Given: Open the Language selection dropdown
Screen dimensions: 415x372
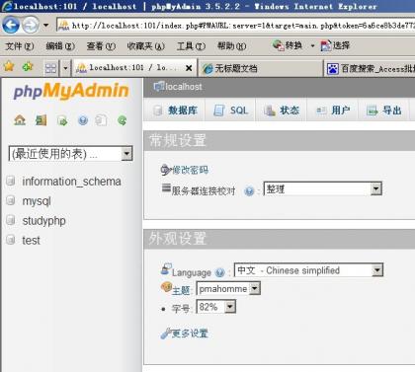Looking at the screenshot, I should pos(308,270).
